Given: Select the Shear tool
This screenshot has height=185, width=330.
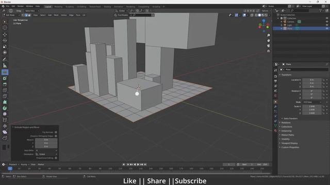Looking at the screenshot, I should coord(5,132).
